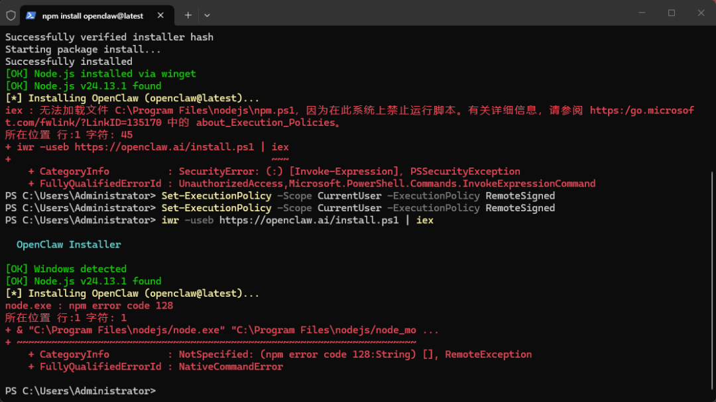Minimize the terminal window
Viewport: 716px width, 402px height.
[641, 13]
